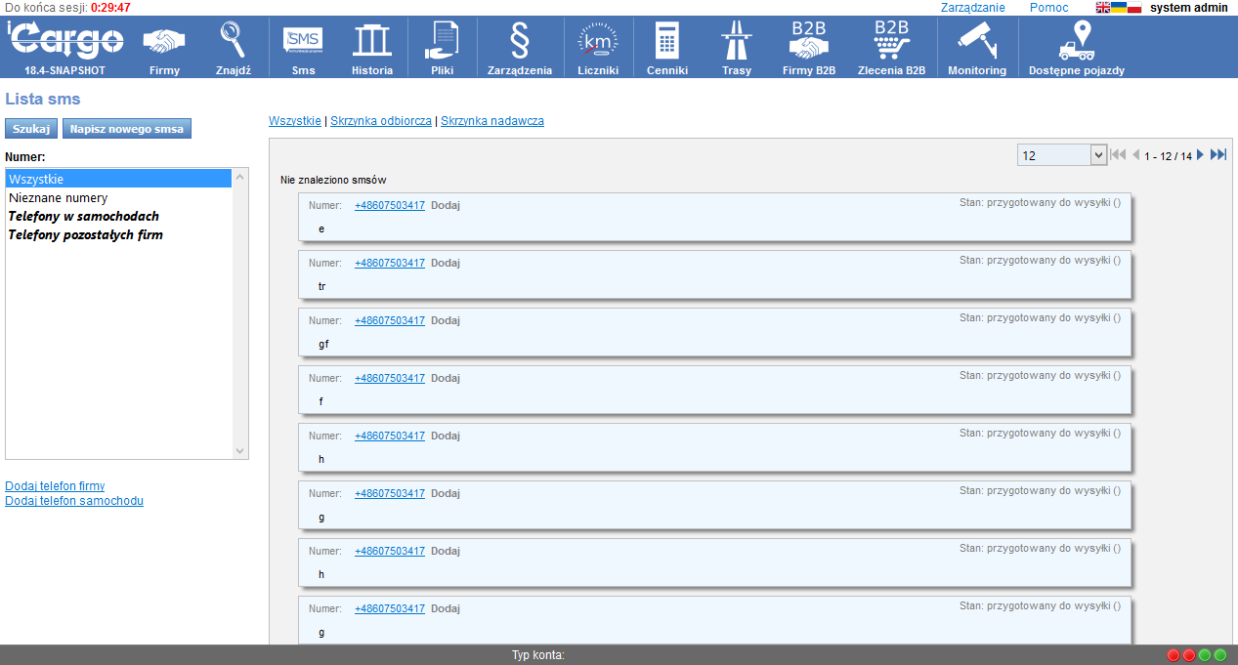The width and height of the screenshot is (1238, 665).
Task: Select Nieznane numery in the number list
Action: (58, 197)
